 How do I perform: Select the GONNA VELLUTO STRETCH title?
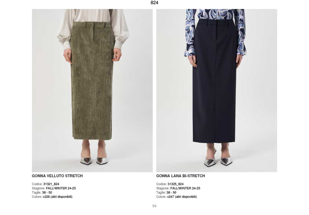(x=57, y=176)
